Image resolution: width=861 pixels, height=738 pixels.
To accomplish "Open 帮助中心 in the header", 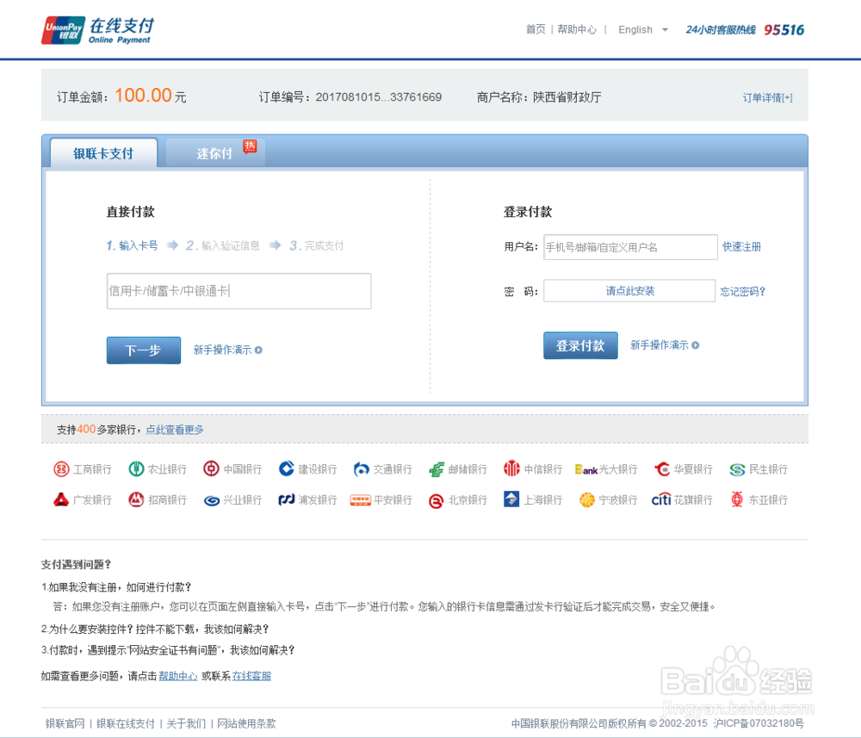I will click(577, 29).
